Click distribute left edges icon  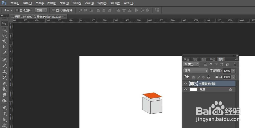(137, 10)
